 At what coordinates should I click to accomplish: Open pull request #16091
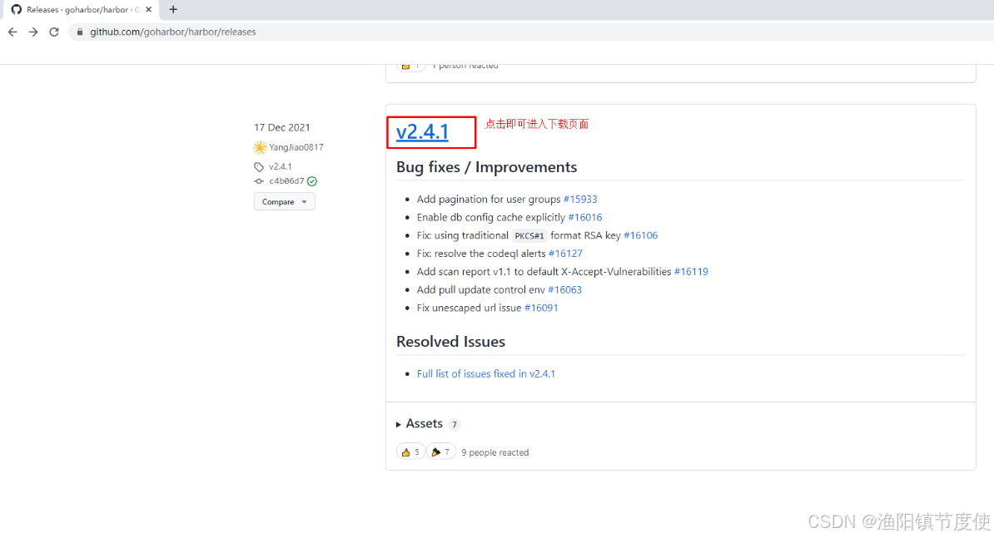click(541, 308)
